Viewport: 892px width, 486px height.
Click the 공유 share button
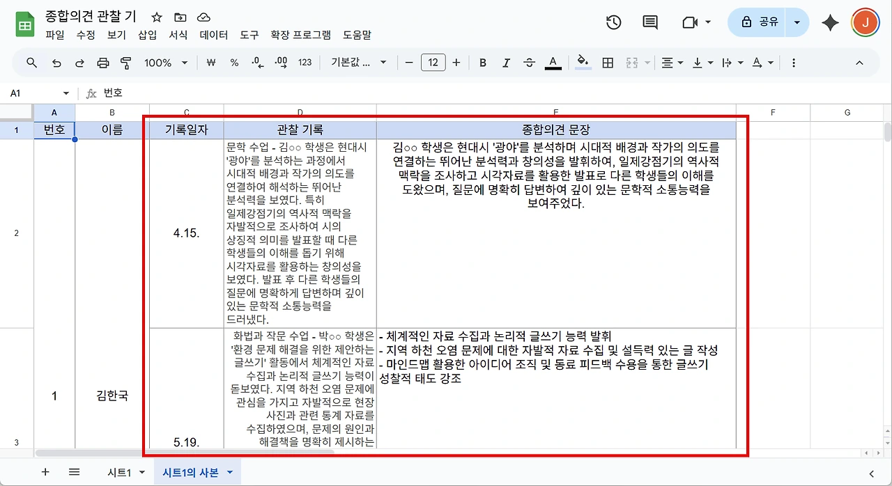[760, 22]
